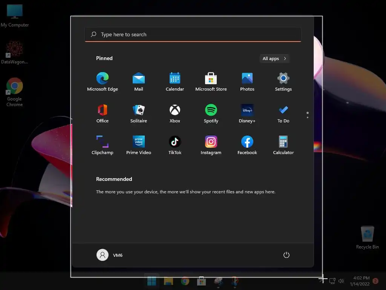The width and height of the screenshot is (386, 290).
Task: Open Microsoft Store from pinned apps
Action: coord(211,82)
